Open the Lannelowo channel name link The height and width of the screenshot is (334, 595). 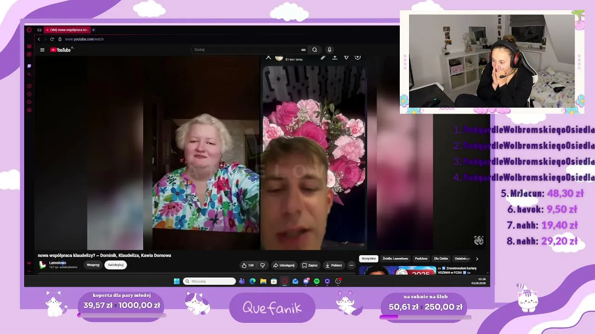(58, 263)
